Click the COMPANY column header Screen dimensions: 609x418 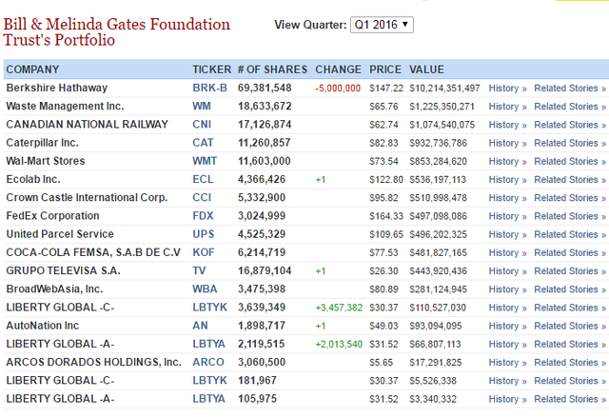32,70
